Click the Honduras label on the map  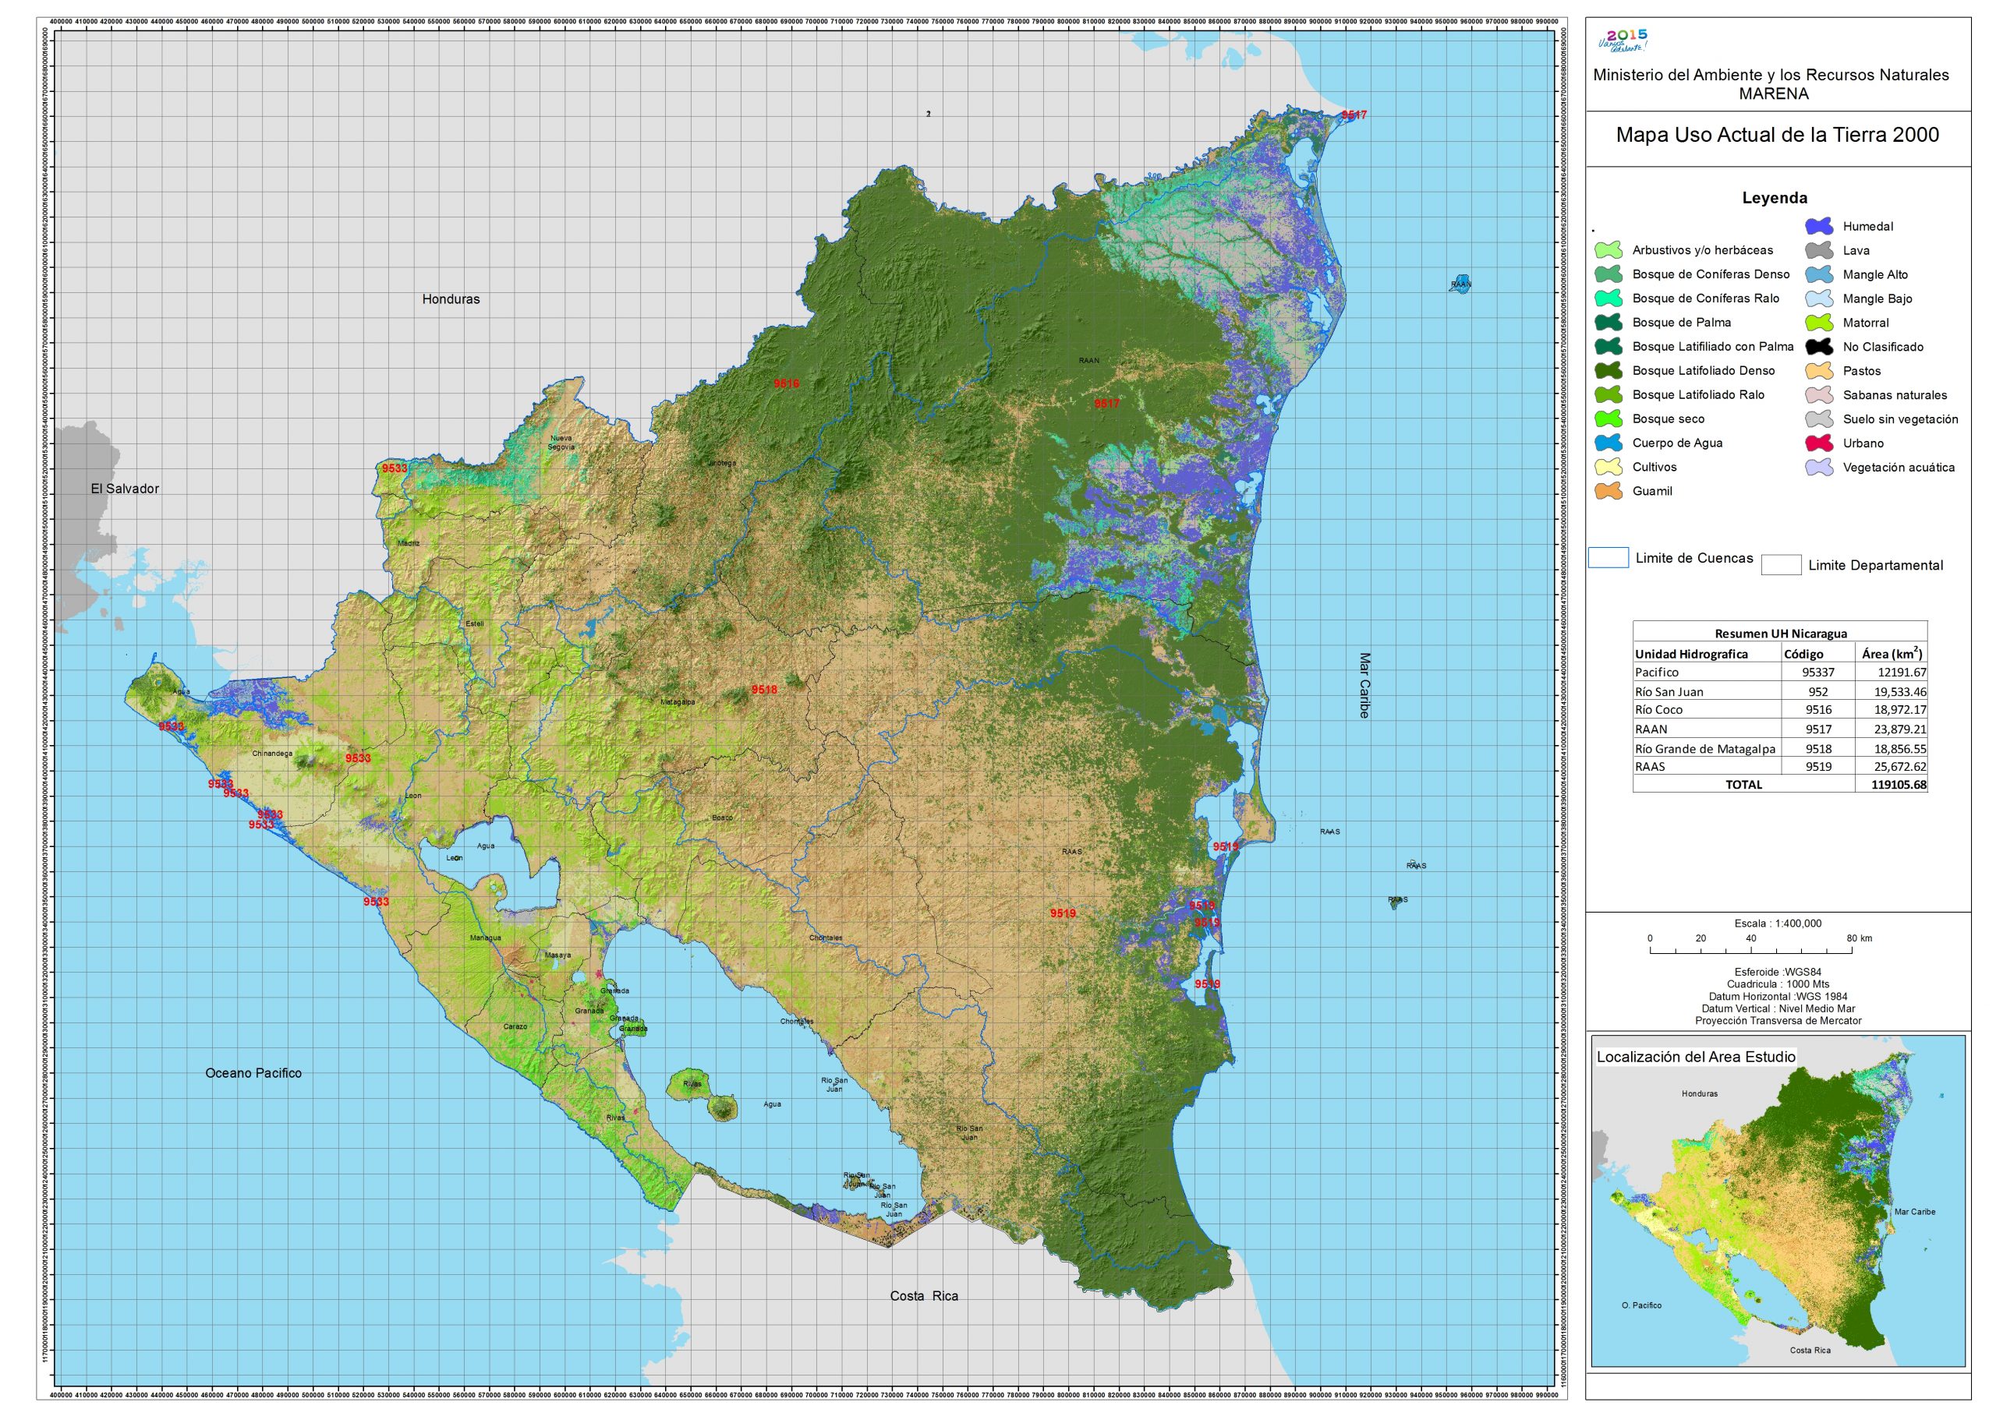(x=451, y=298)
